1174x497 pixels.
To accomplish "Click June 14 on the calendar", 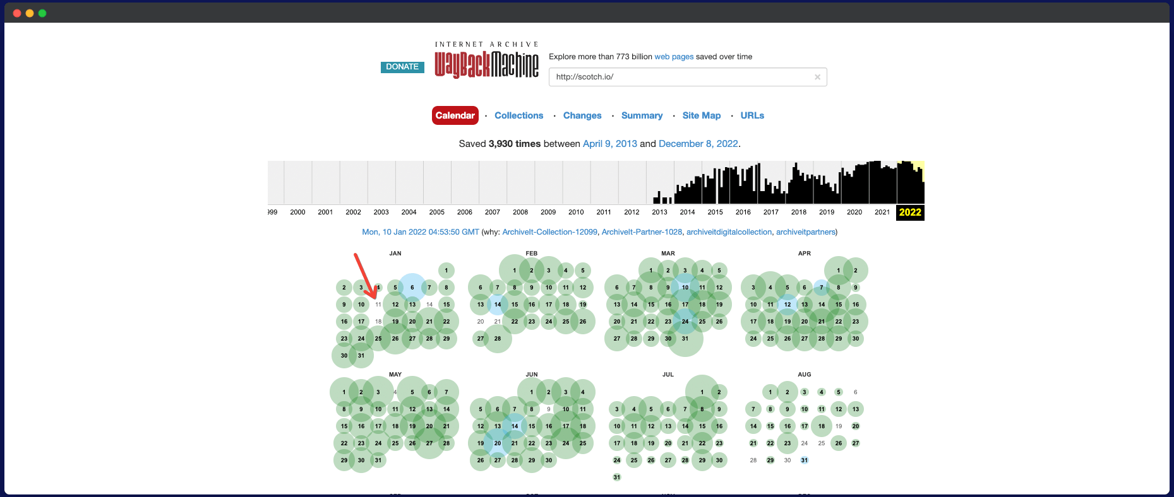I will [515, 426].
